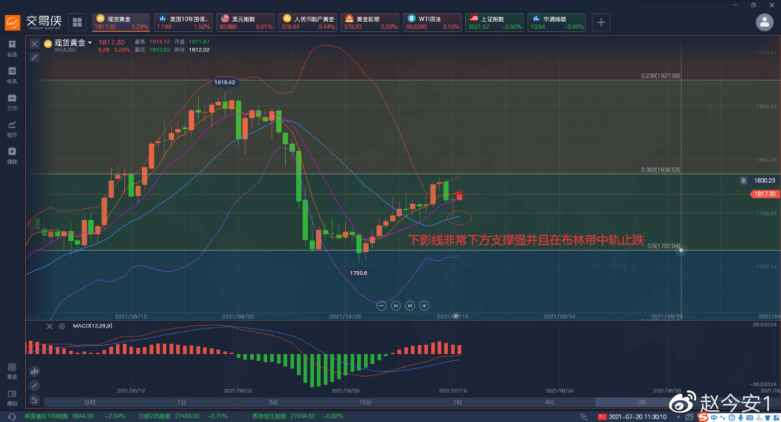Image resolution: width=781 pixels, height=422 pixels.
Task: Zoom in the chart with plus button
Action: (424, 305)
